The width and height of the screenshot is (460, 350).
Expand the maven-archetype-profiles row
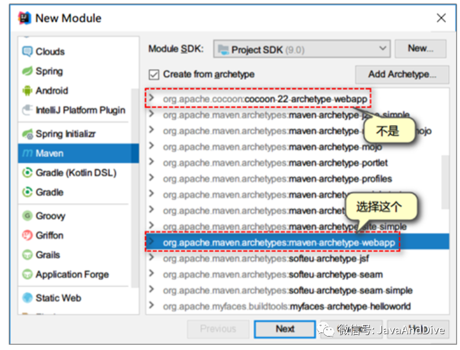click(x=151, y=177)
